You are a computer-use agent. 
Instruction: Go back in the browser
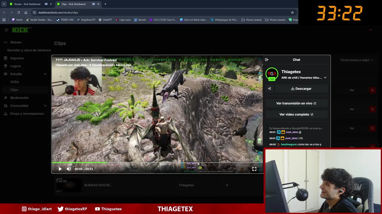click(4, 12)
